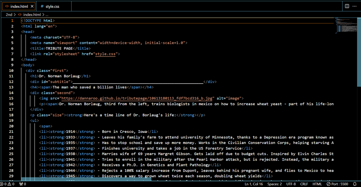Open the warnings count in status bar
This screenshot has width=361, height=187.
[11, 184]
